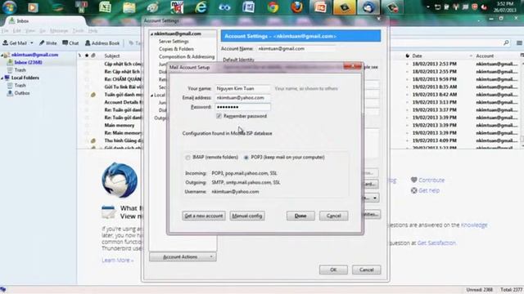
Task: Open Chat toolbar button
Action: pyautogui.click(x=70, y=43)
